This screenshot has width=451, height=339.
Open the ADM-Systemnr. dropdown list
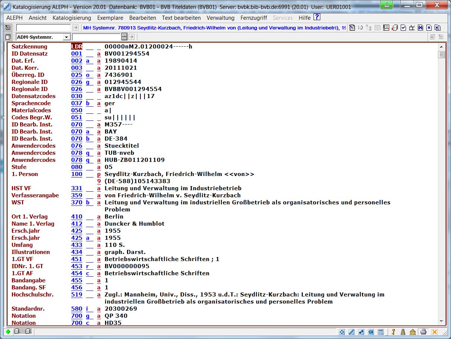tap(66, 37)
